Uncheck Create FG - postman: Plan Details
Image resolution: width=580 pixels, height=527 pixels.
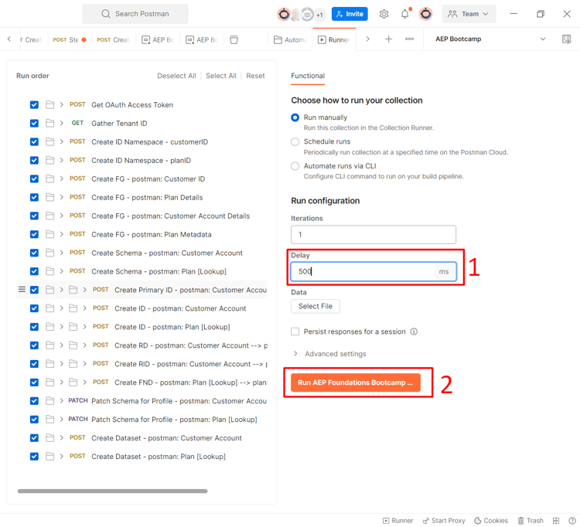(34, 197)
